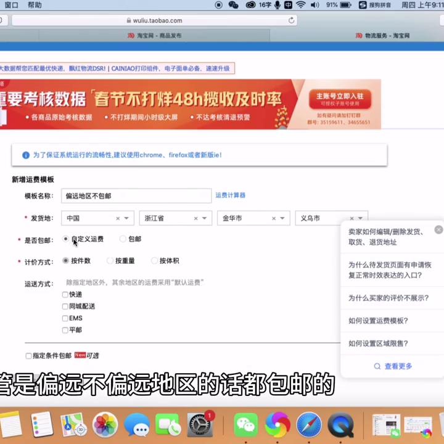Open Messages from the Dock
Screen dimensions: 444x444
(137, 424)
